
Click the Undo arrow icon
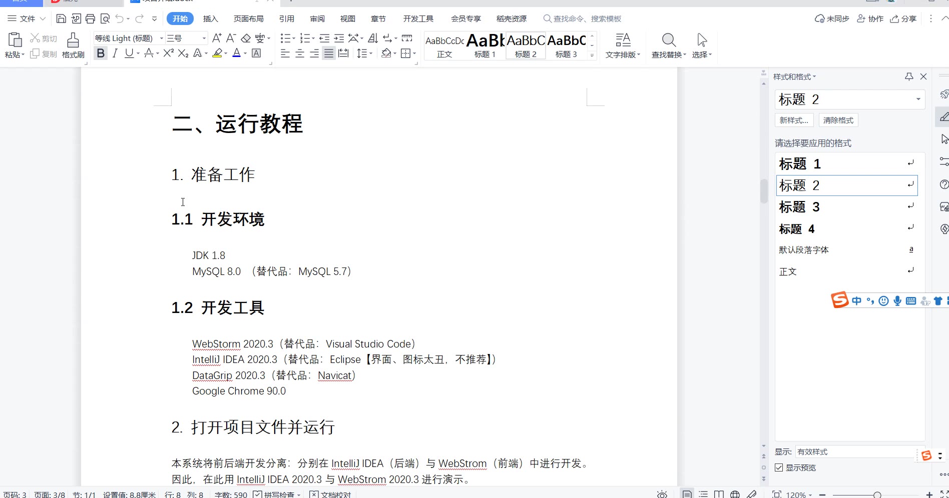(x=119, y=19)
